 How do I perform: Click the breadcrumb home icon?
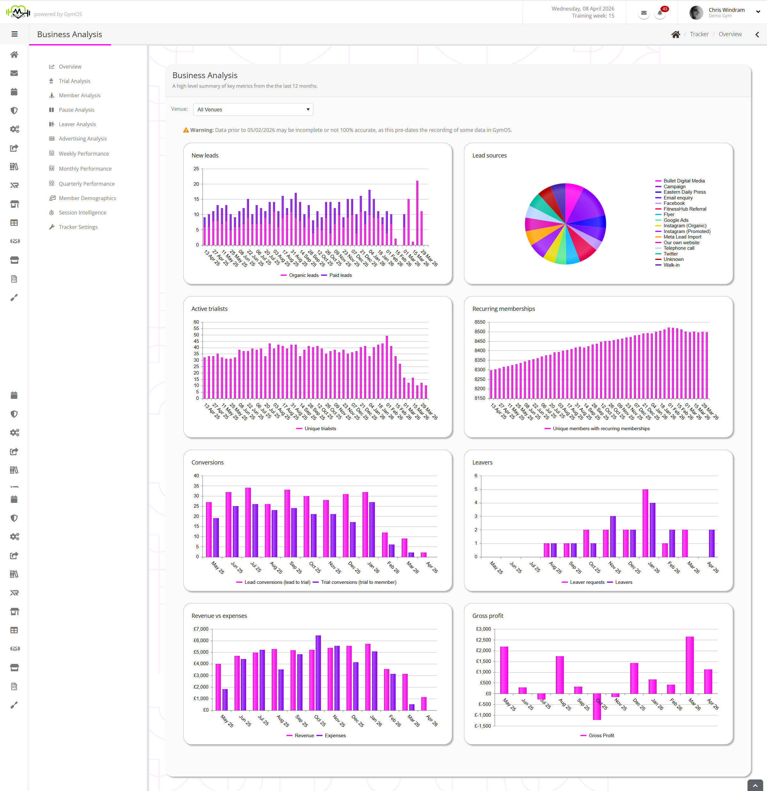[x=675, y=34]
